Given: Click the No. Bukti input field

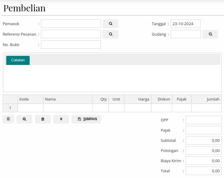Looking at the screenshot, I should point(71,45).
